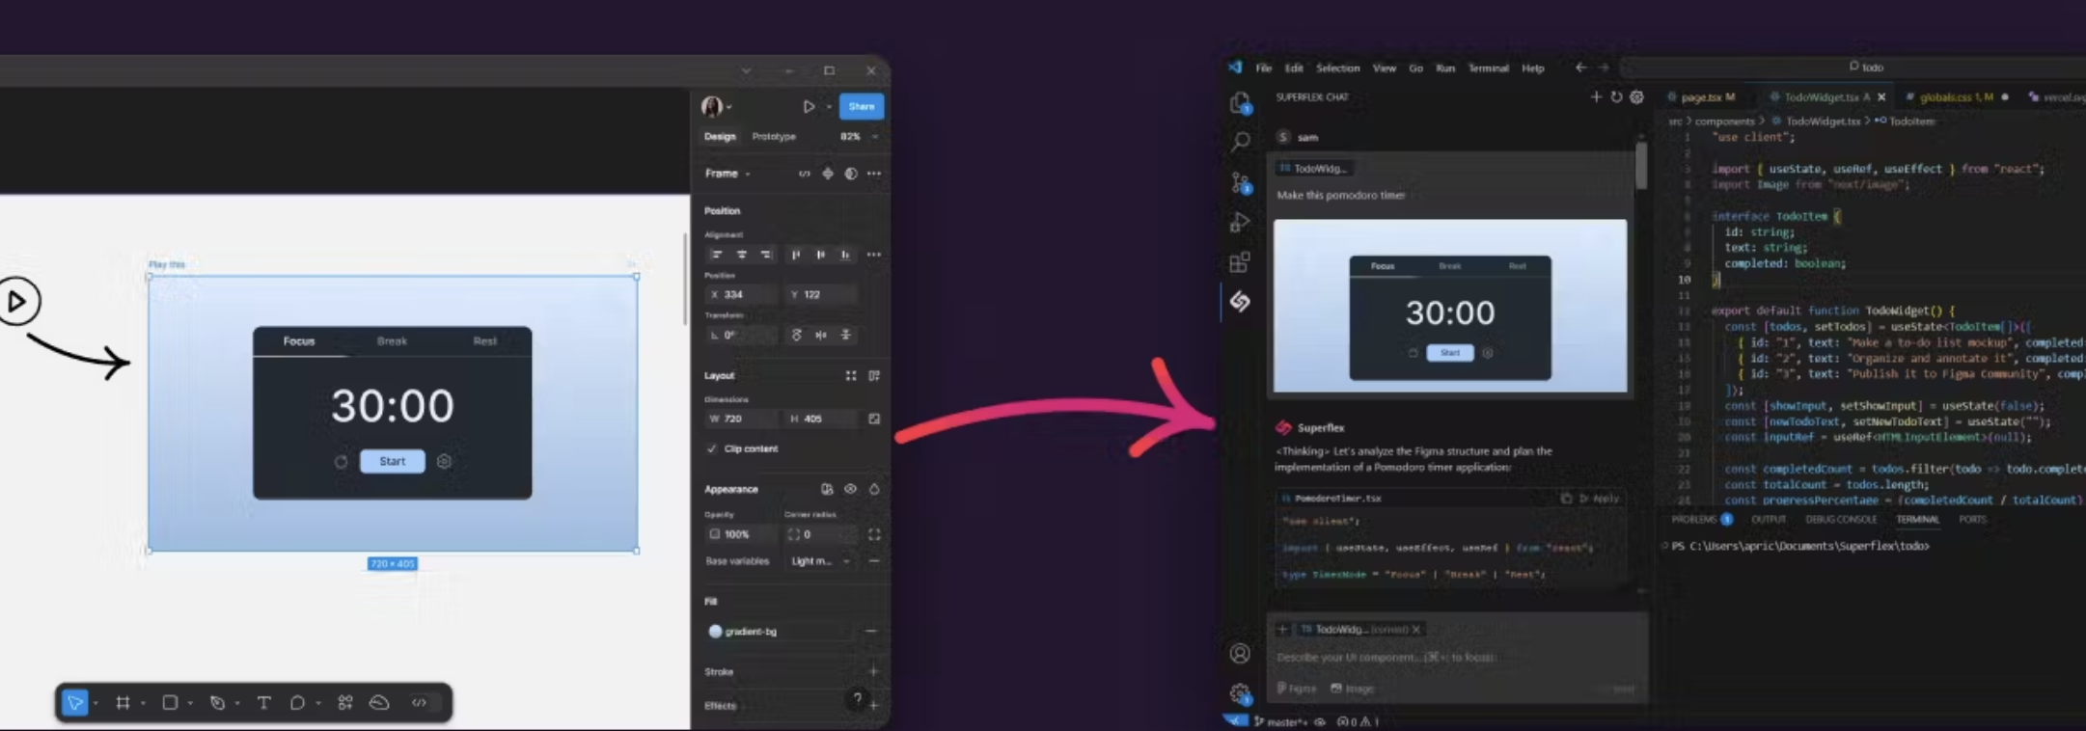Click the align right icon in Figma
The width and height of the screenshot is (2086, 731).
coord(766,255)
